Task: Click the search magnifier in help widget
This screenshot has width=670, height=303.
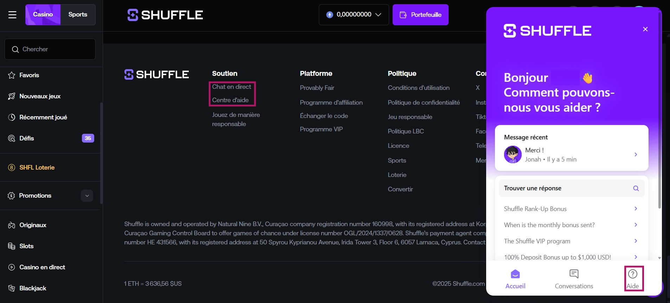Action: pyautogui.click(x=636, y=188)
